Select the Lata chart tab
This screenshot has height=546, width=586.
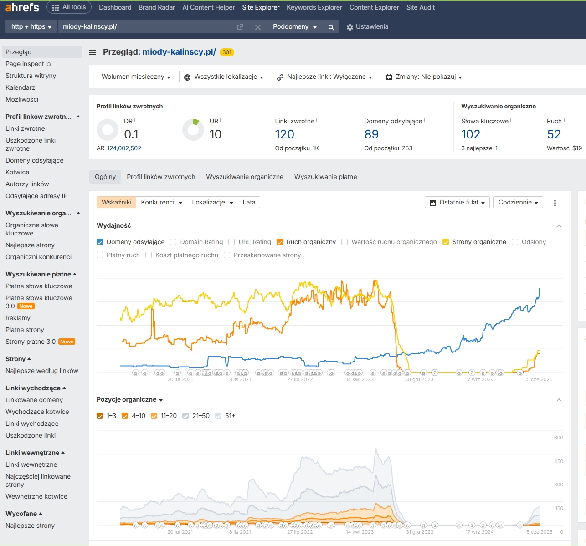tap(249, 203)
